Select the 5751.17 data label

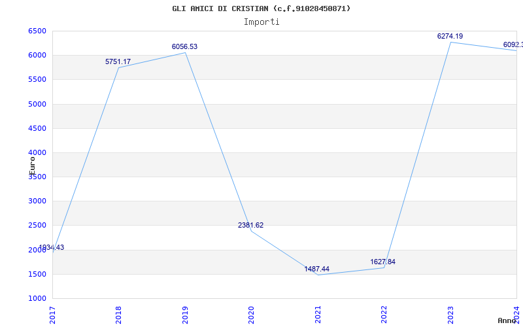(x=118, y=61)
